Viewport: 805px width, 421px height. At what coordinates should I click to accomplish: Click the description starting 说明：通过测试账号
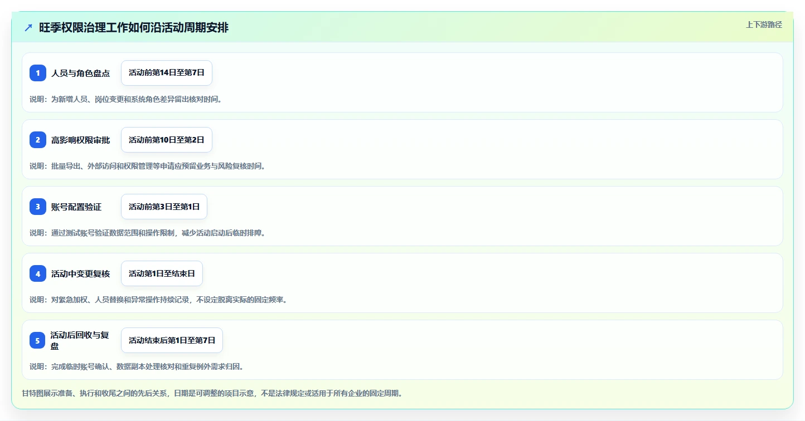[147, 233]
